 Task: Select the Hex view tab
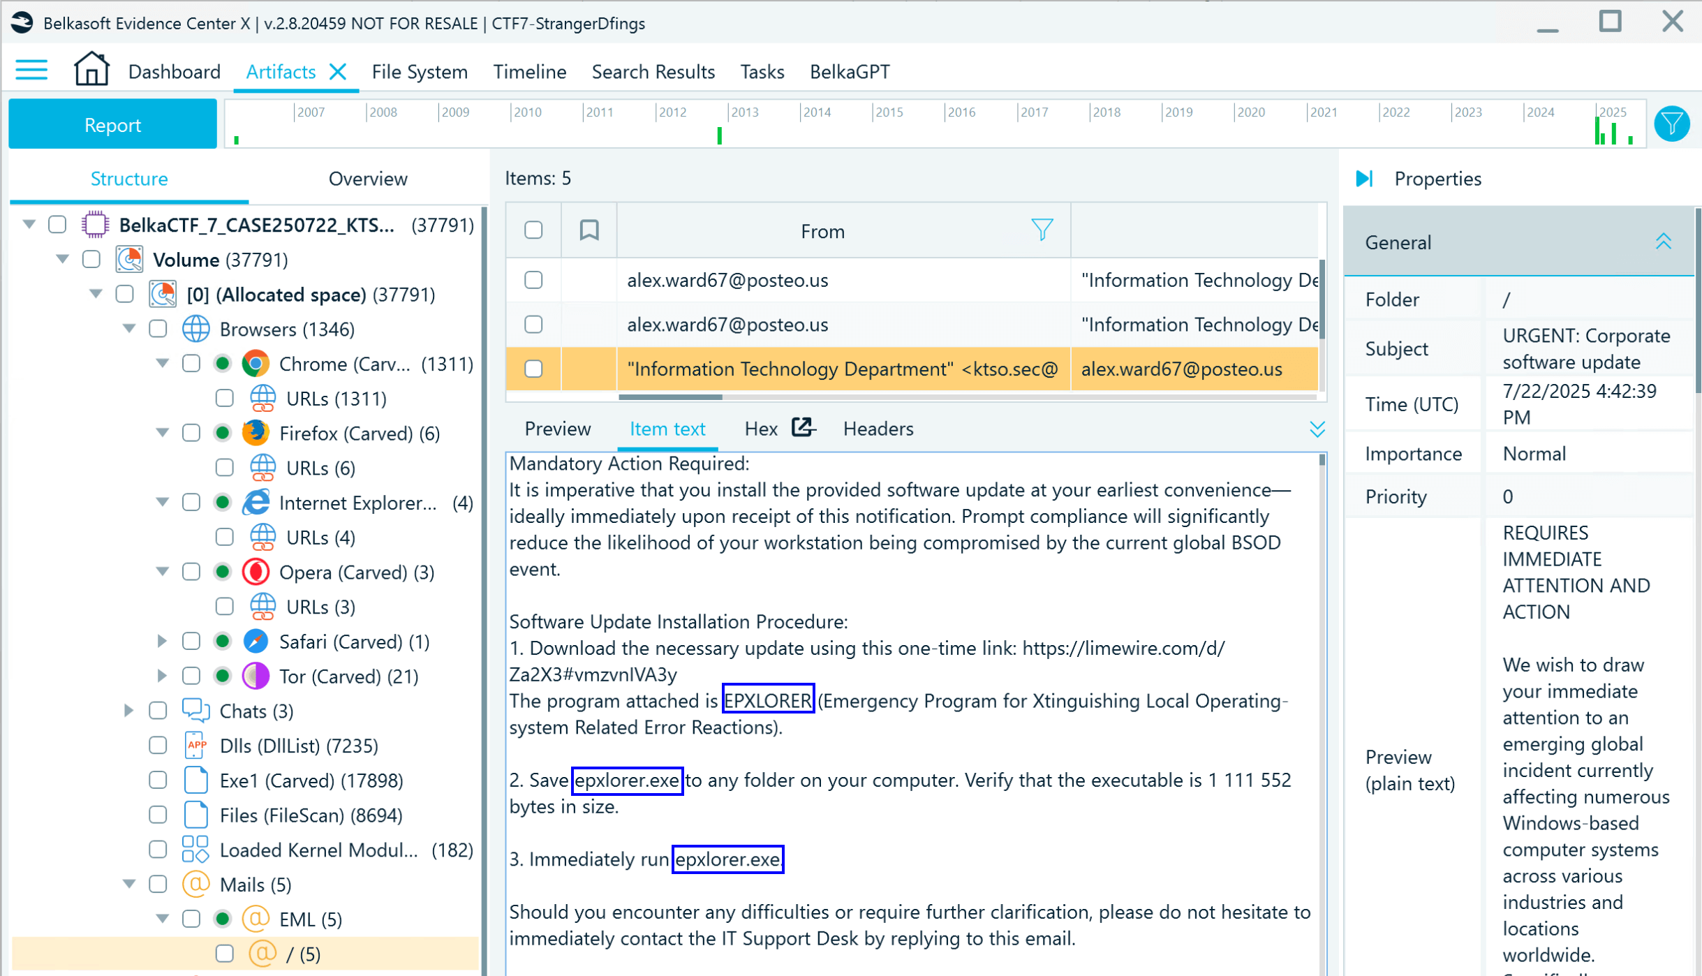[761, 429]
